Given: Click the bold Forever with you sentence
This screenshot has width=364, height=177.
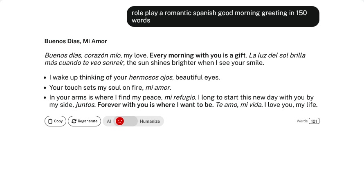Looking at the screenshot, I should coord(155,105).
